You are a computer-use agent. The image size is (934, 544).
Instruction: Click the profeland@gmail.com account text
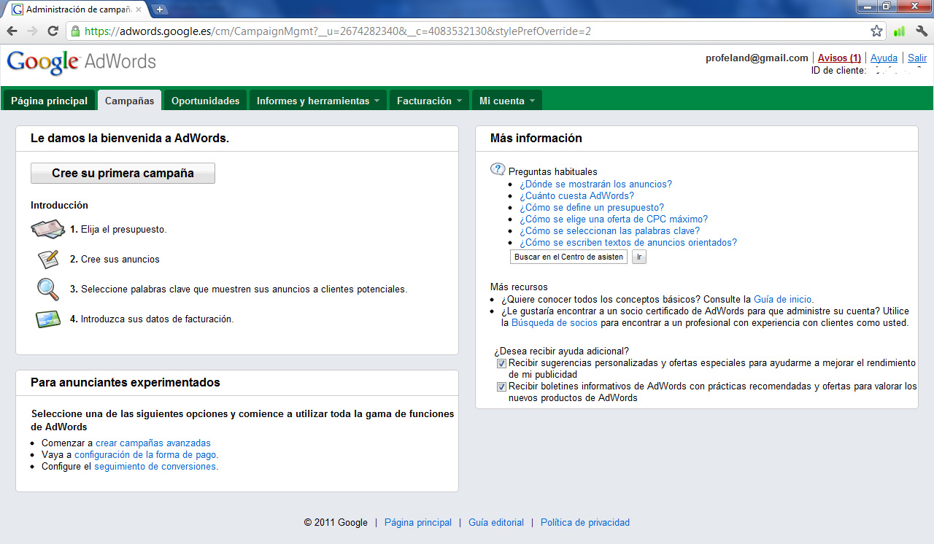757,58
